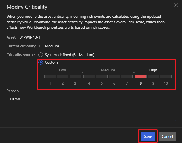Save the modified criticality
The height and width of the screenshot is (143, 182).
[x=148, y=136]
